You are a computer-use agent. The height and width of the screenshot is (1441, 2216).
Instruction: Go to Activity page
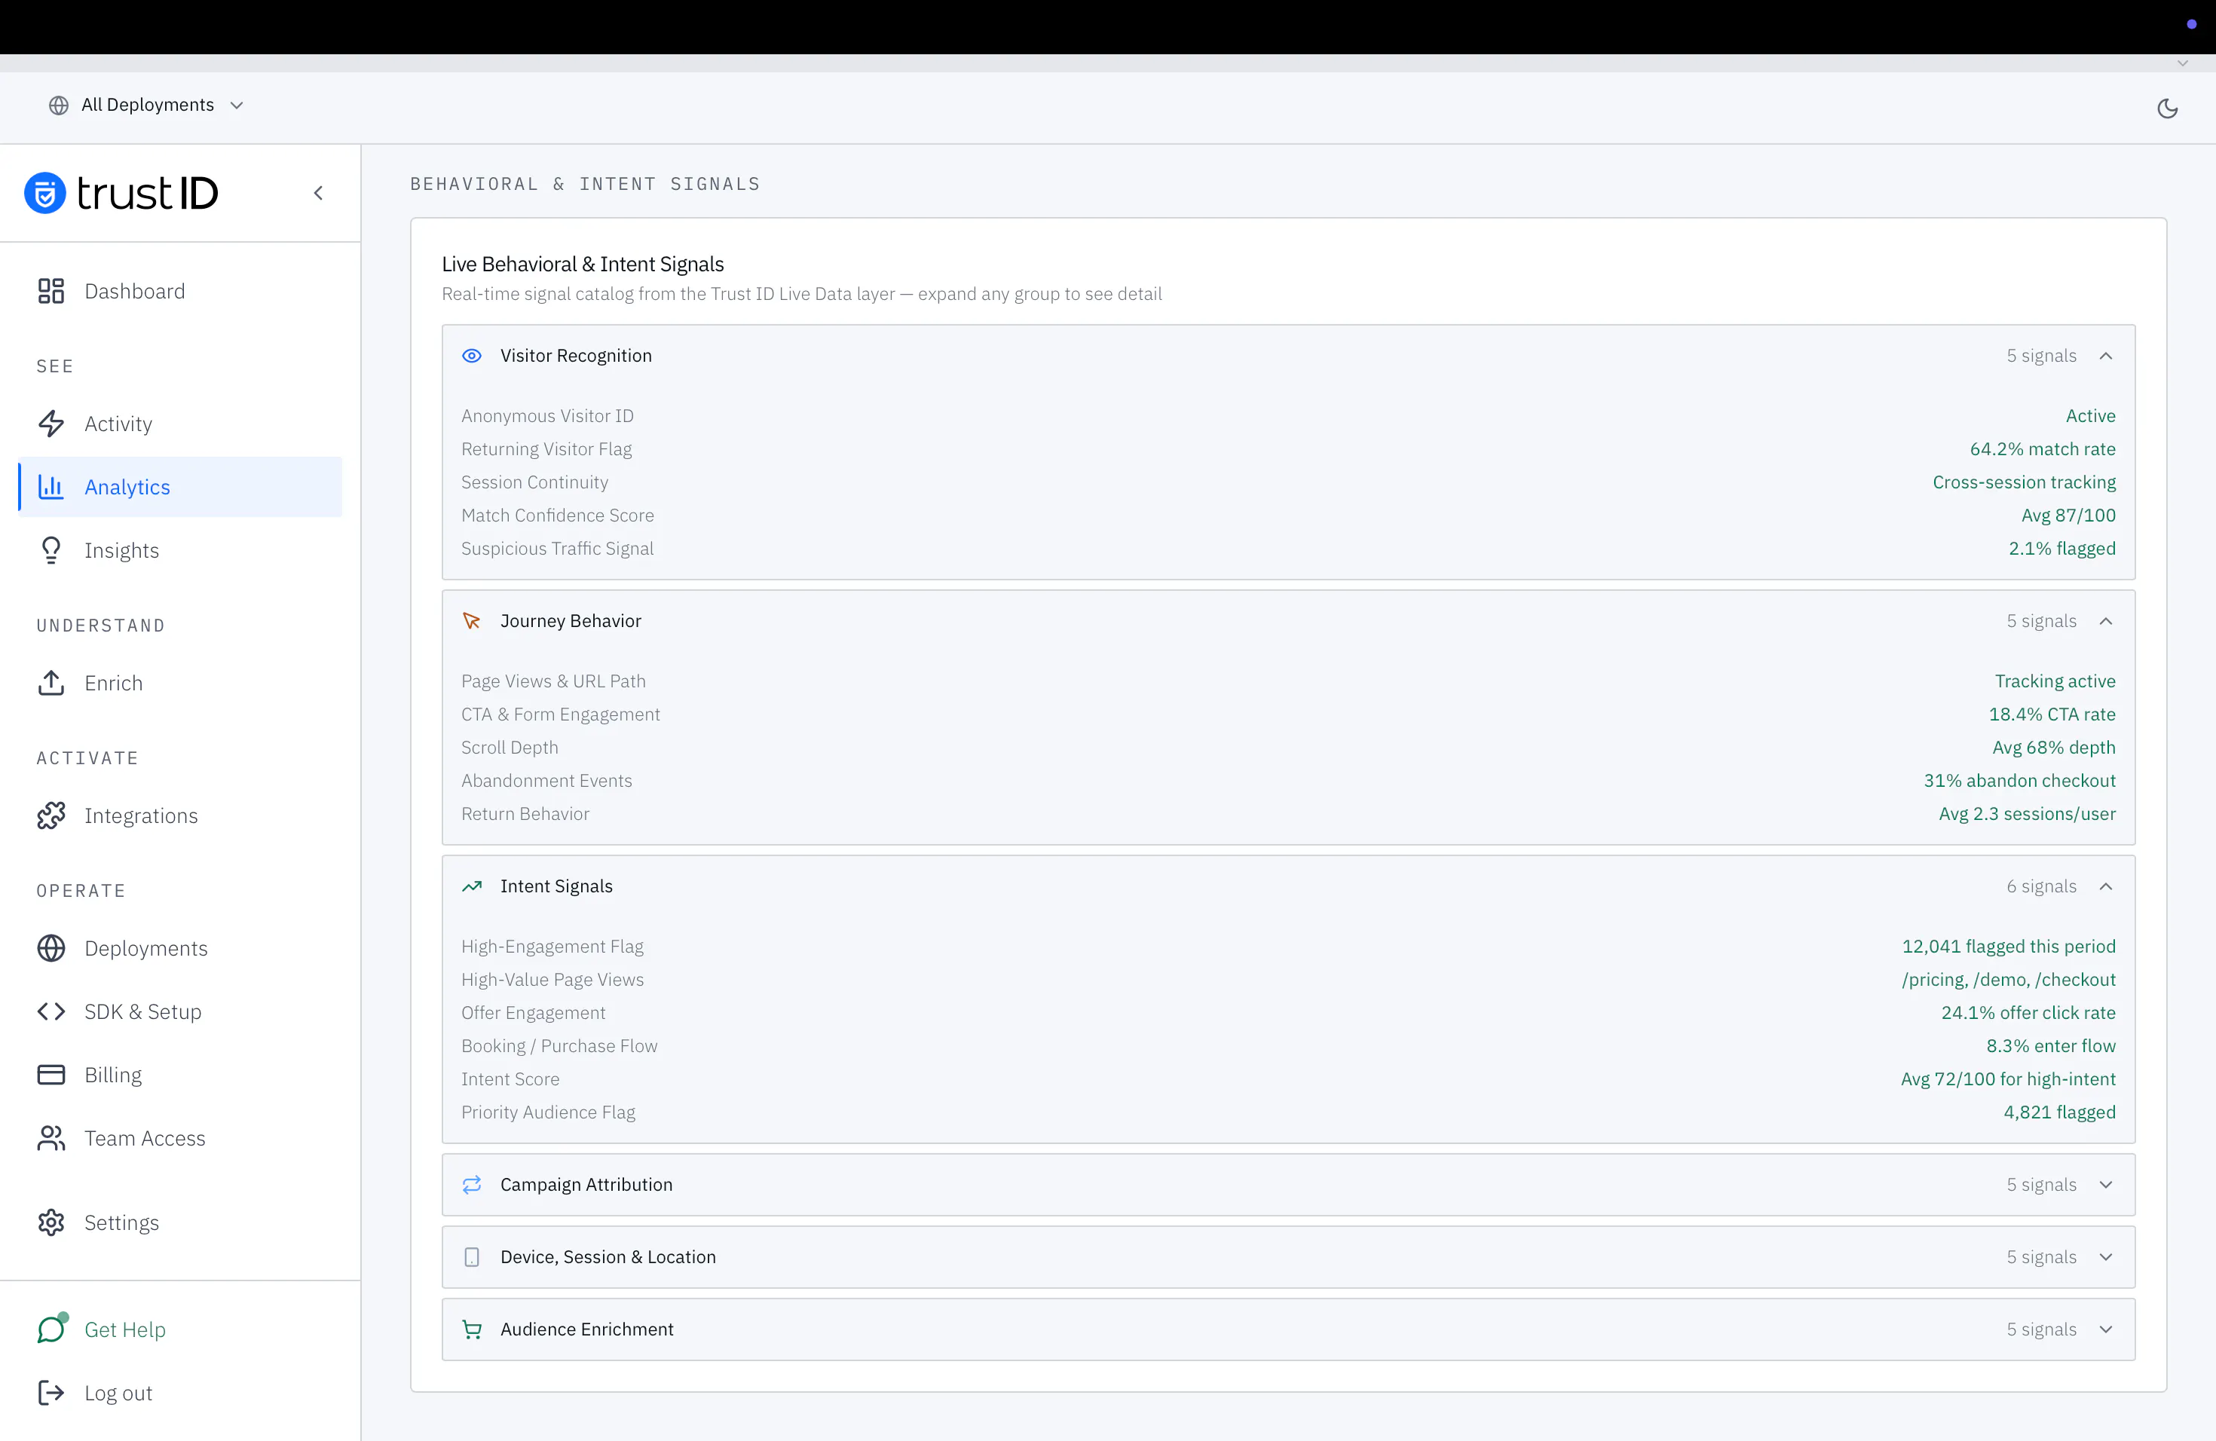[x=179, y=424]
